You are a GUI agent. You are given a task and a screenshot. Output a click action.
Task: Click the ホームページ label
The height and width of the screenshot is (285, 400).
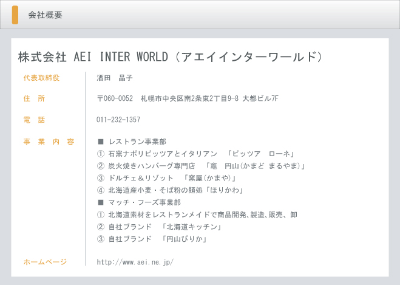45,262
